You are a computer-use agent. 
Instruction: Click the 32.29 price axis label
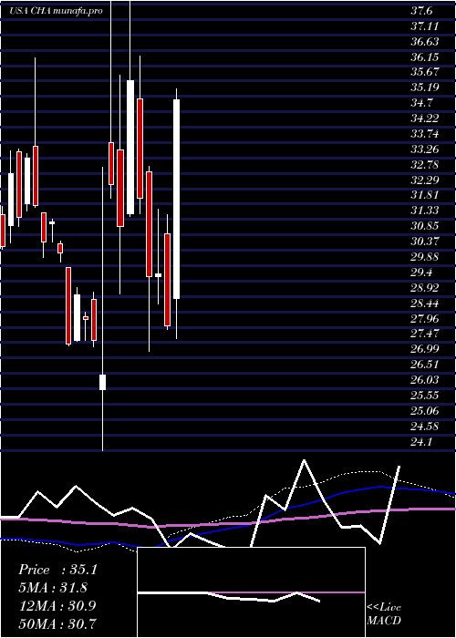(x=425, y=180)
